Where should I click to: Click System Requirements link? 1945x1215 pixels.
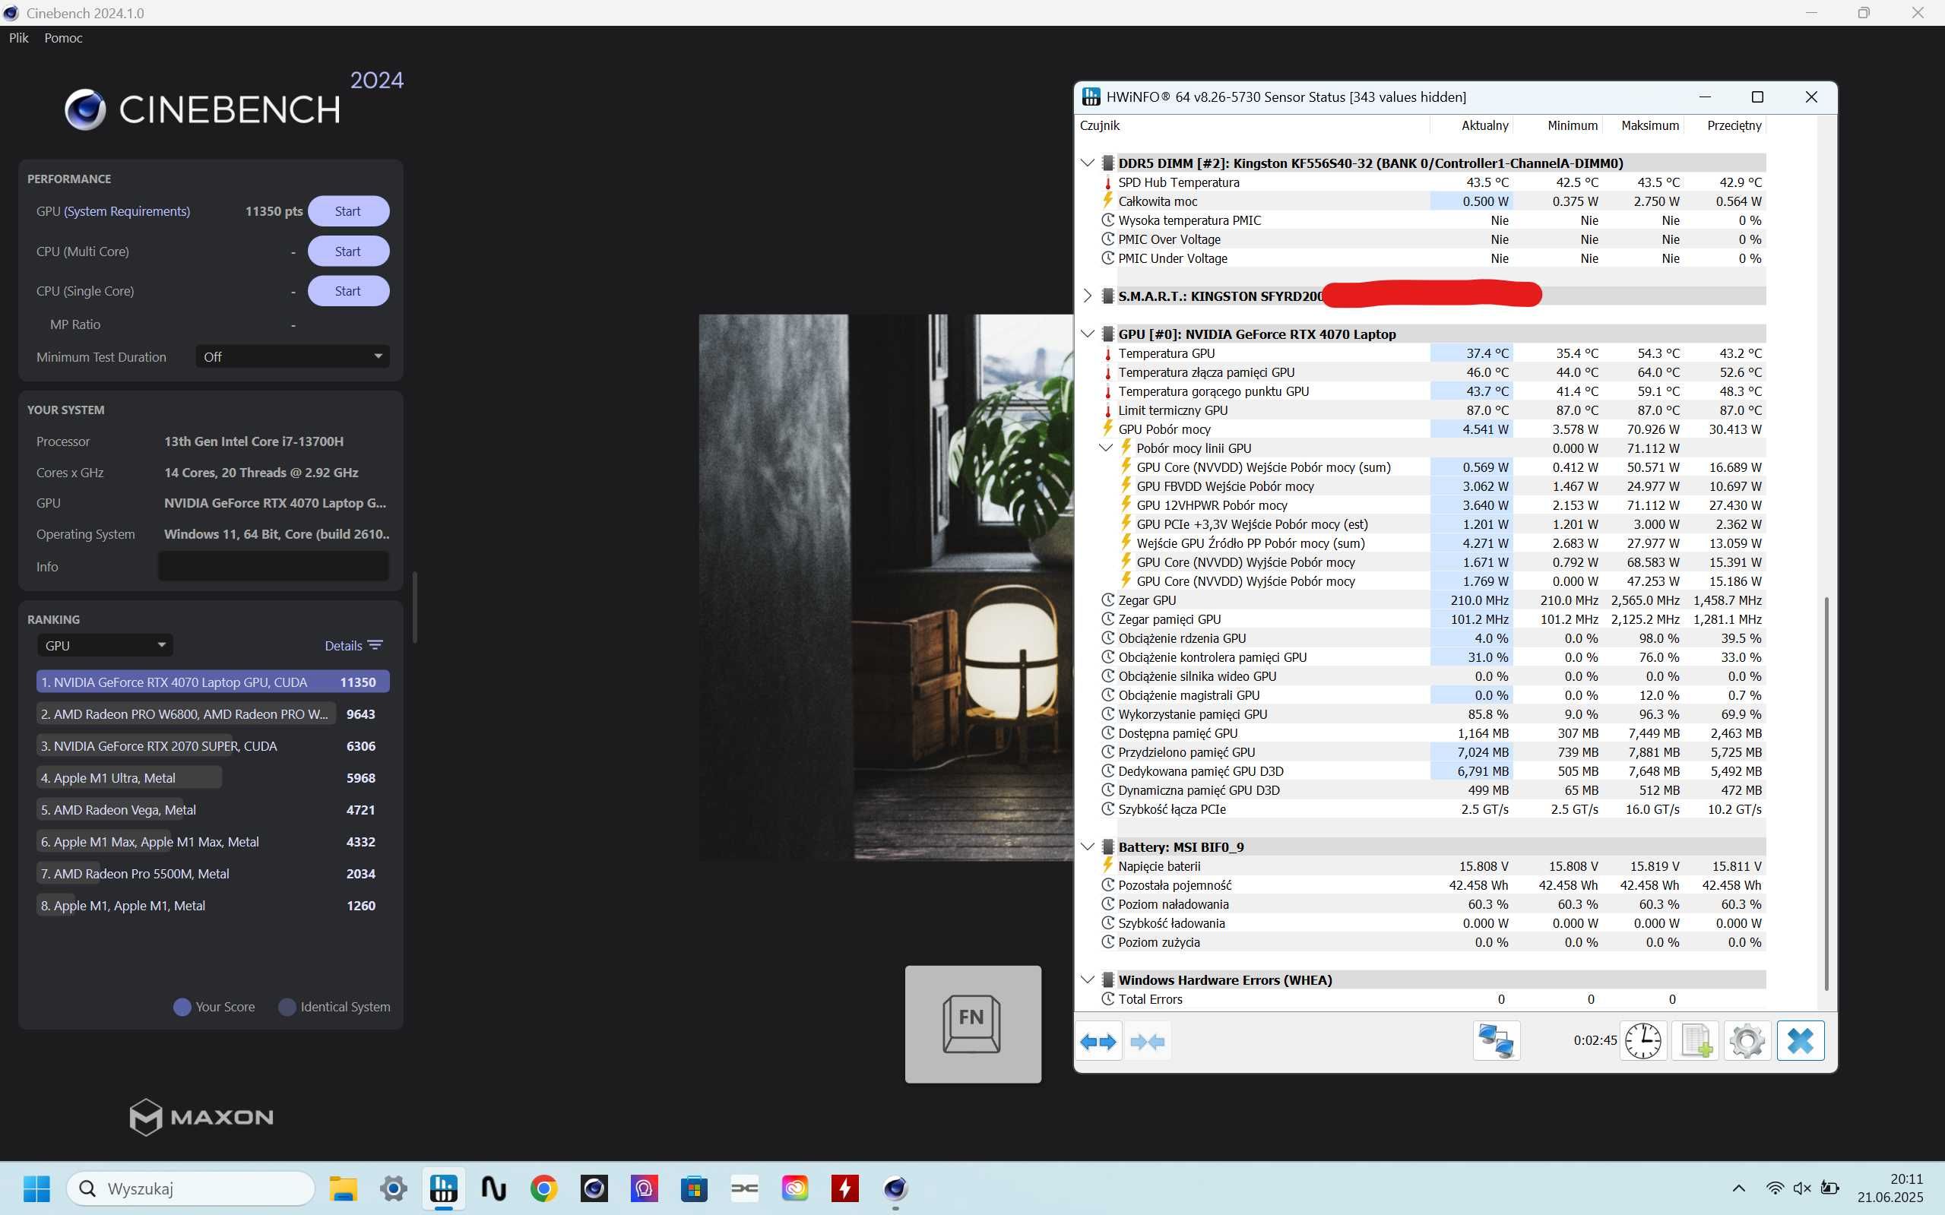[x=127, y=211]
